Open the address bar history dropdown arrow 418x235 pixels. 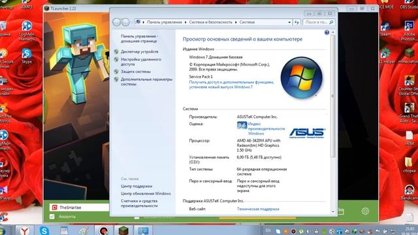pos(289,22)
